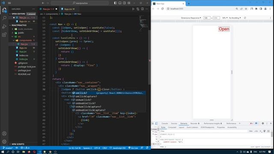Open App.css in the file tree

tap(23, 48)
